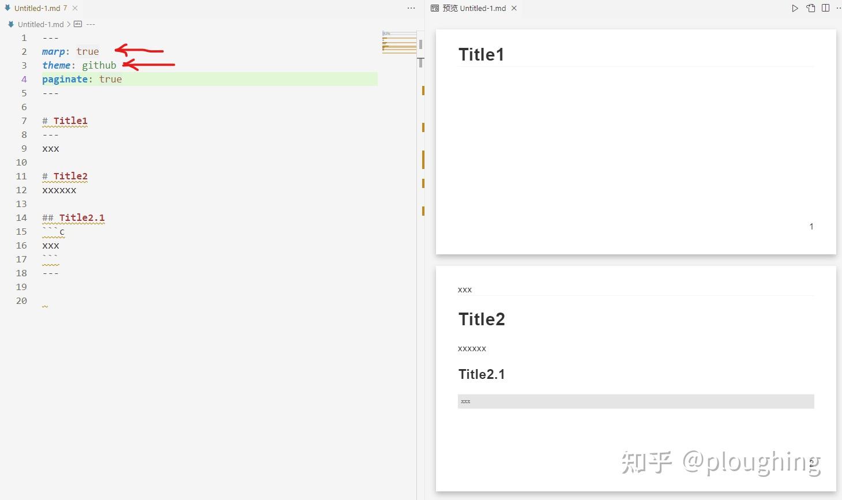
Task: Open more actions ellipsis above the editor
Action: (x=411, y=8)
